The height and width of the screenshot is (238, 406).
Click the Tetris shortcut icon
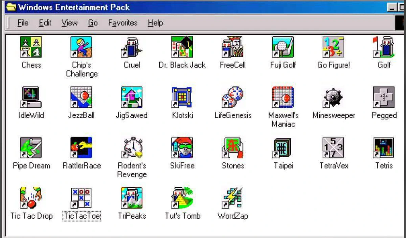click(384, 148)
